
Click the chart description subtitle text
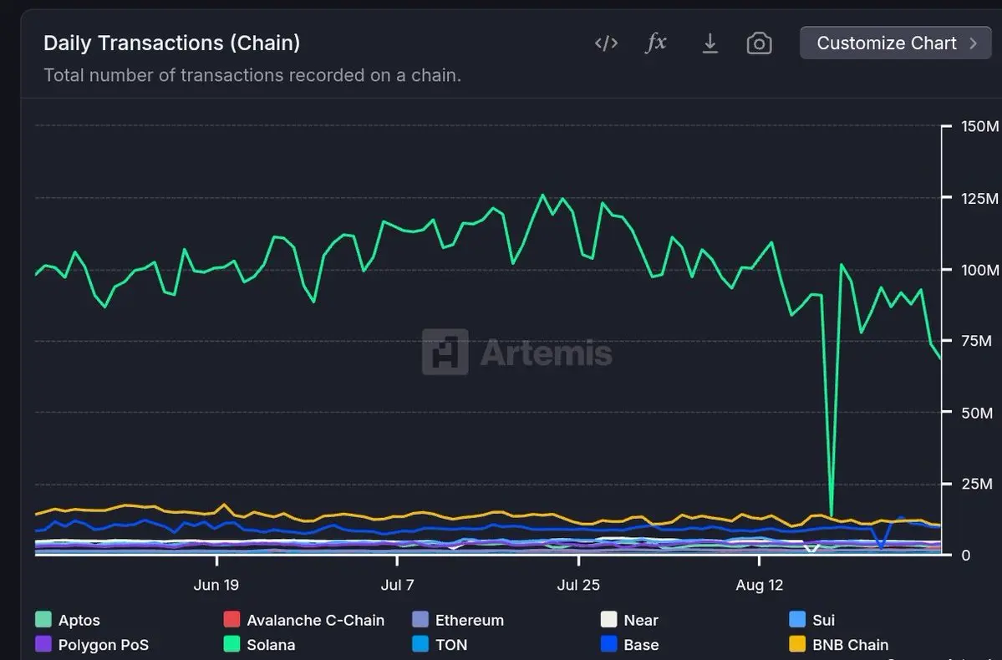252,75
